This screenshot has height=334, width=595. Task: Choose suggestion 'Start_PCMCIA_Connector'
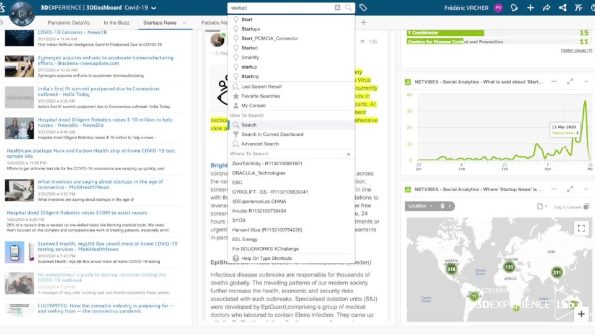291,38
